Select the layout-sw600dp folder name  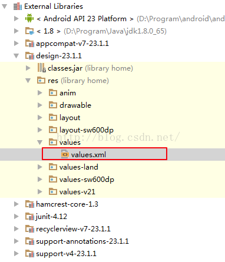tap(87, 130)
